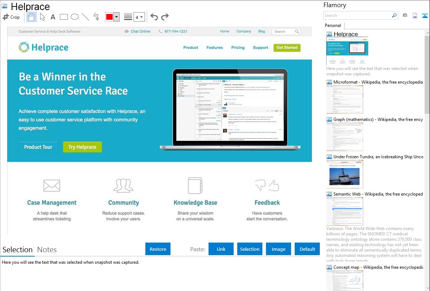Activate the hand pan tool
This screenshot has width=430, height=291.
pyautogui.click(x=32, y=17)
